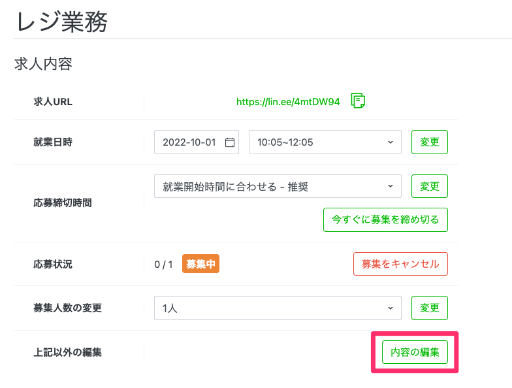Click the 上記以外の編集 row label
The height and width of the screenshot is (388, 512).
67,352
